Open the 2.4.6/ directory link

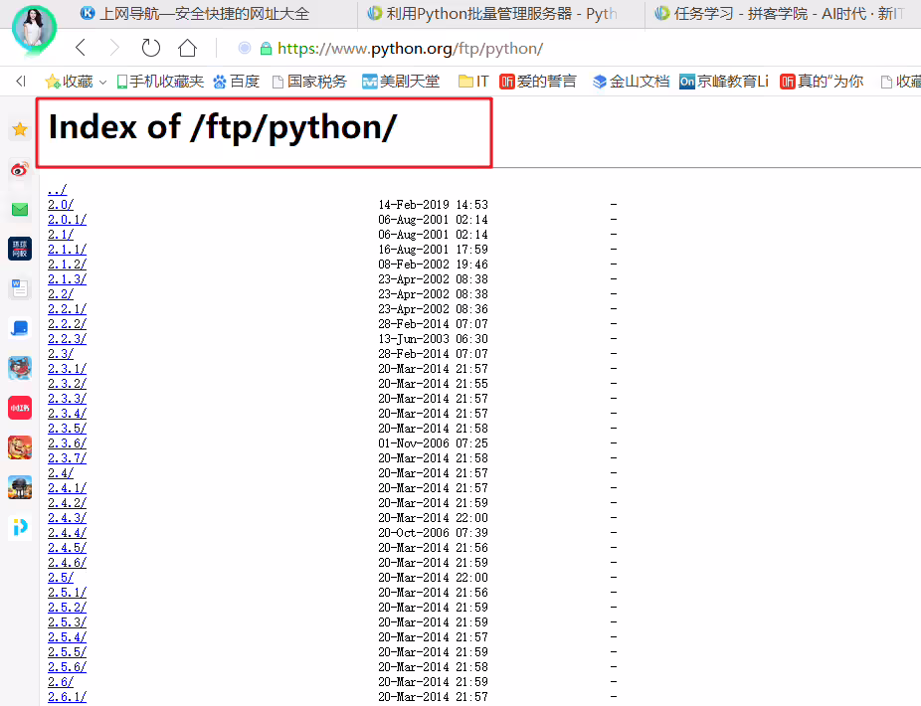coord(67,562)
